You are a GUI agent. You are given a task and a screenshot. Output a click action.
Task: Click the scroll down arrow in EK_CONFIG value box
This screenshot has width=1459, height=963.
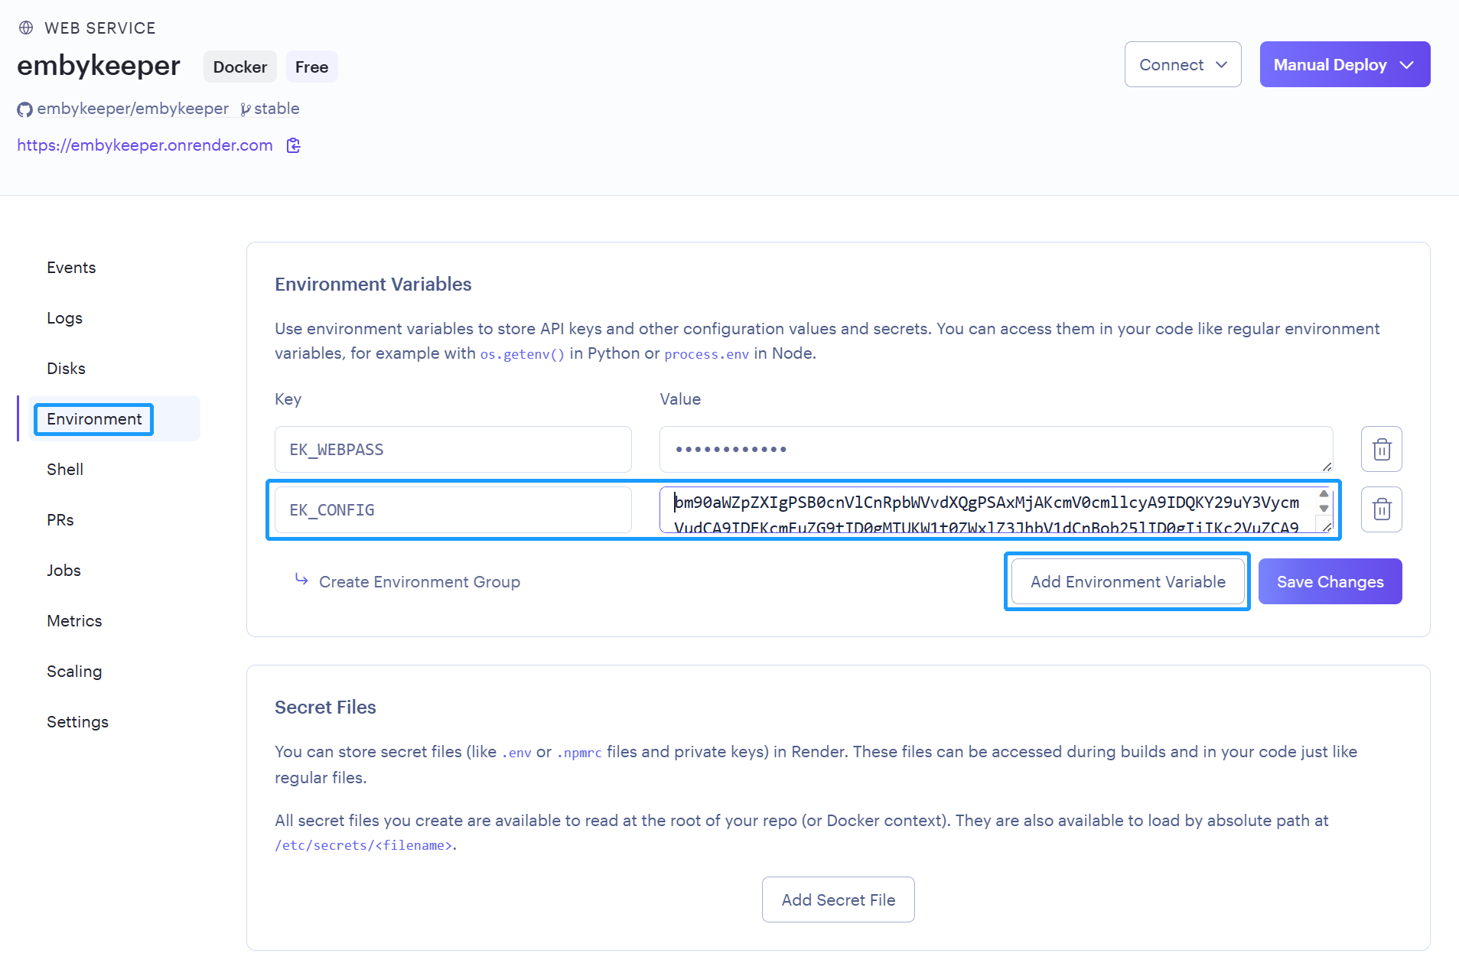tap(1324, 509)
